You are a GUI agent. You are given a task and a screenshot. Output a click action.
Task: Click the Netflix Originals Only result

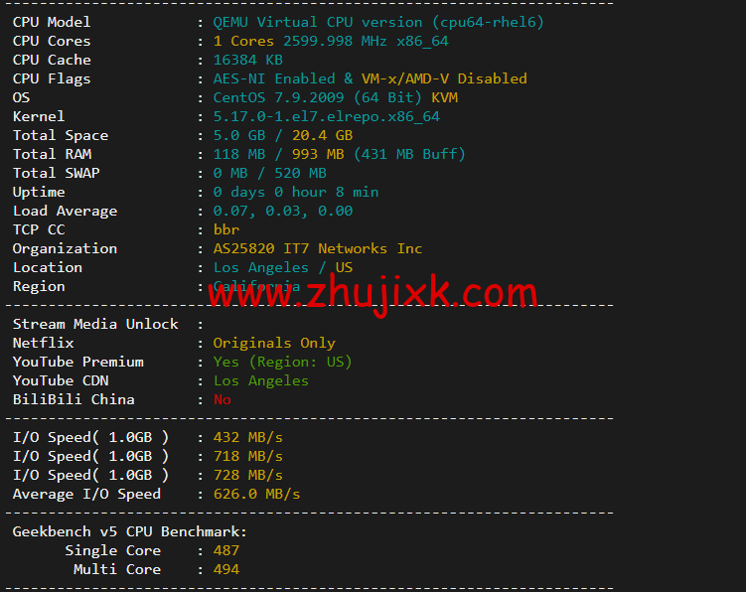(274, 343)
